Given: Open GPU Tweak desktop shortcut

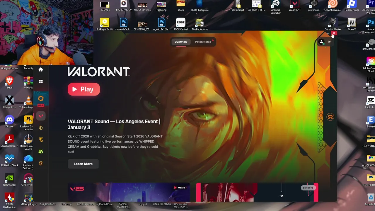Looking at the screenshot, I should point(27,179).
